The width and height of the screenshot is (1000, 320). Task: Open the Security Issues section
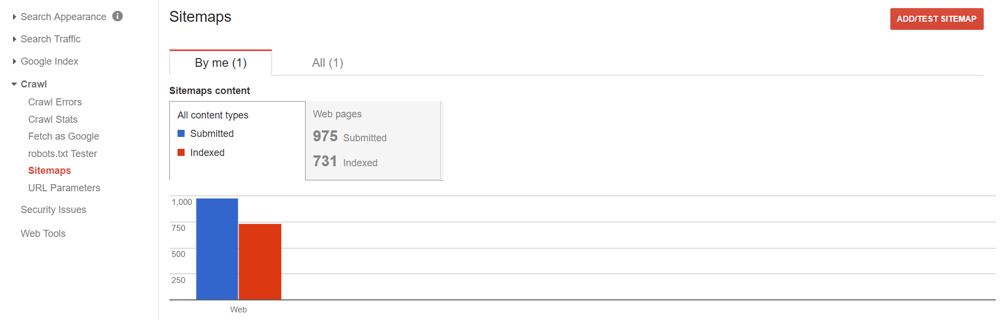(54, 209)
